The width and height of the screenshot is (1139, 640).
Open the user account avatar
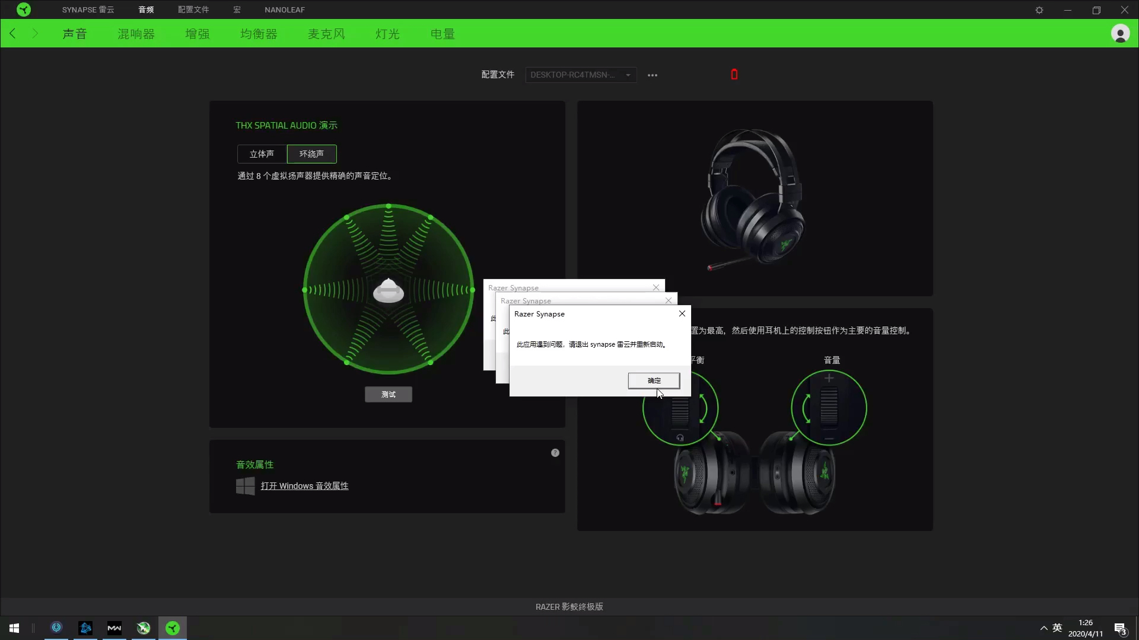coord(1120,34)
